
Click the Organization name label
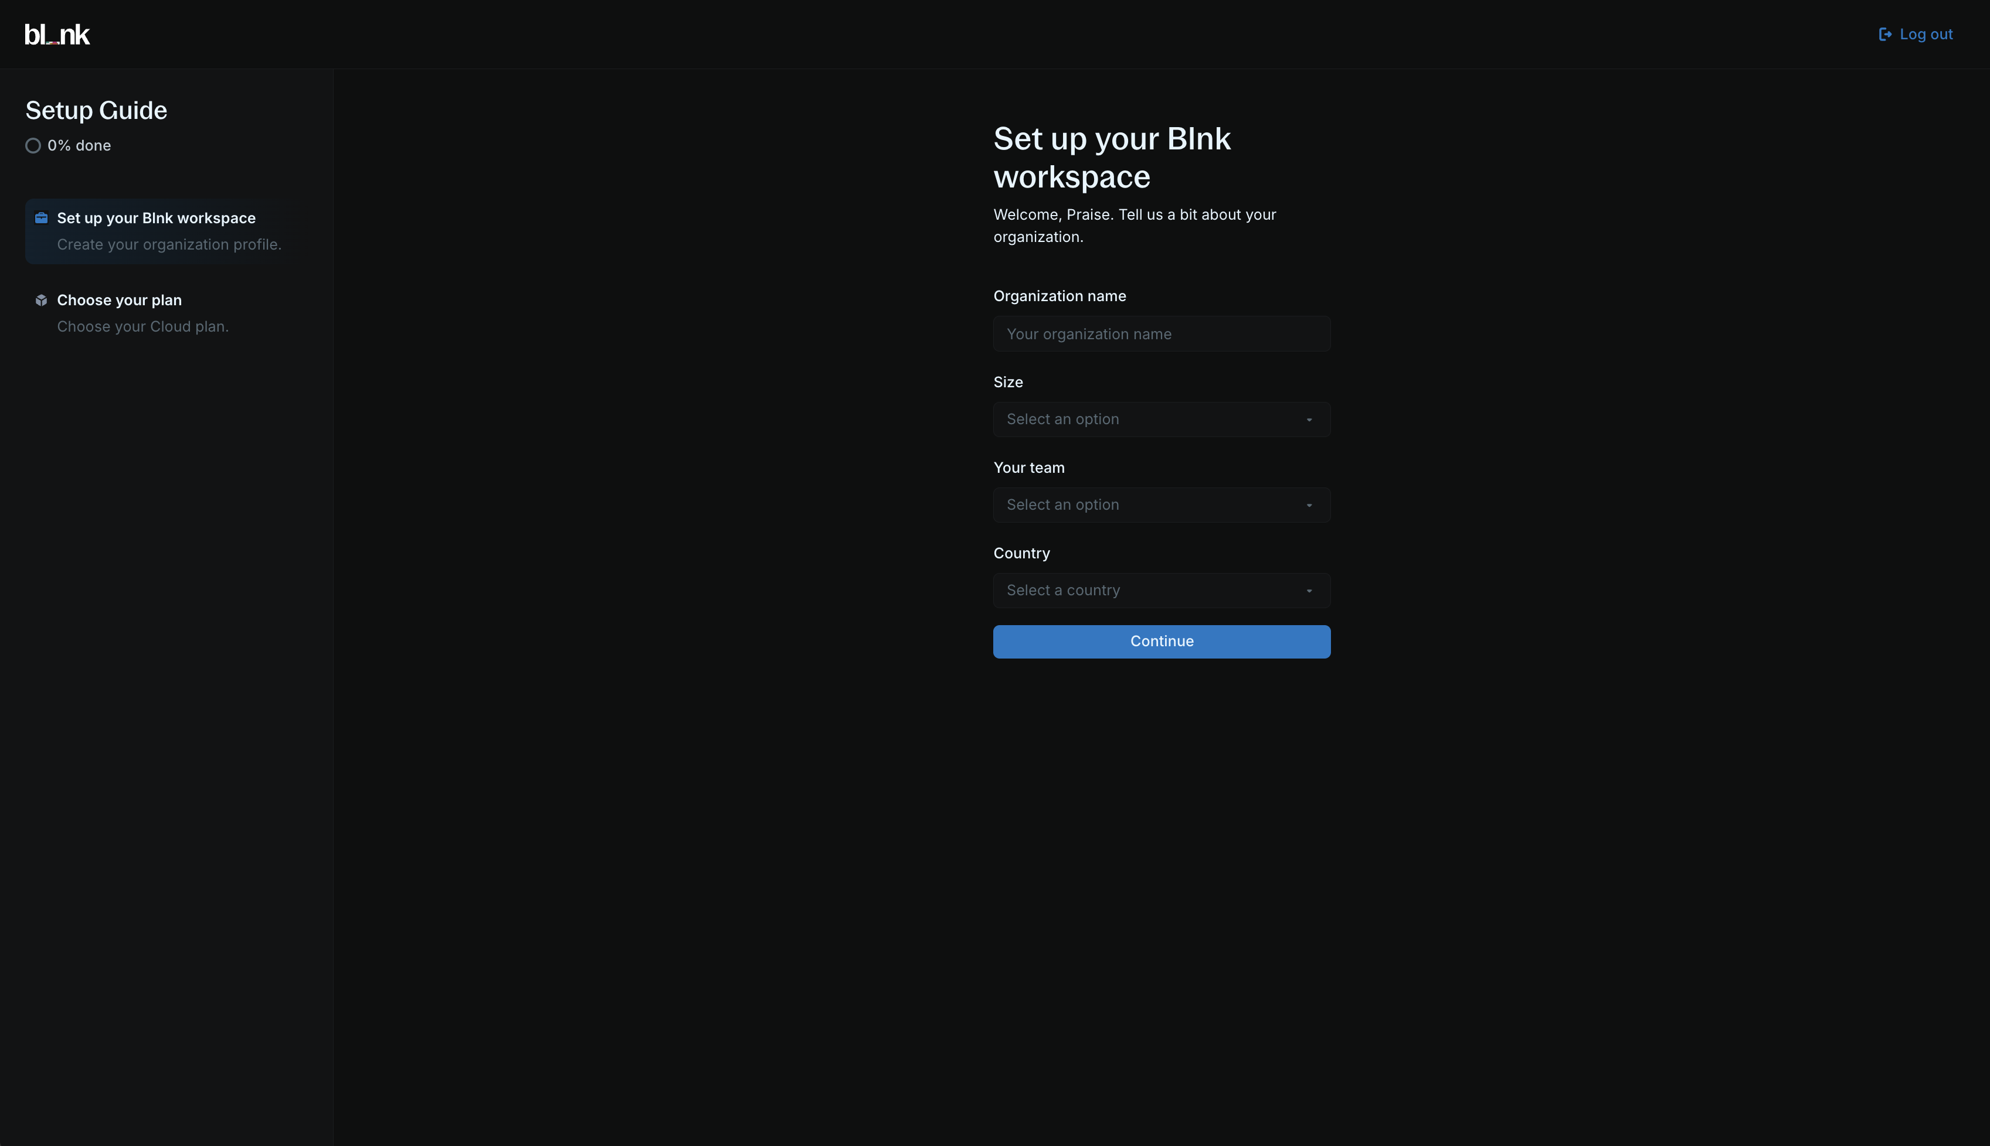pyautogui.click(x=1059, y=296)
